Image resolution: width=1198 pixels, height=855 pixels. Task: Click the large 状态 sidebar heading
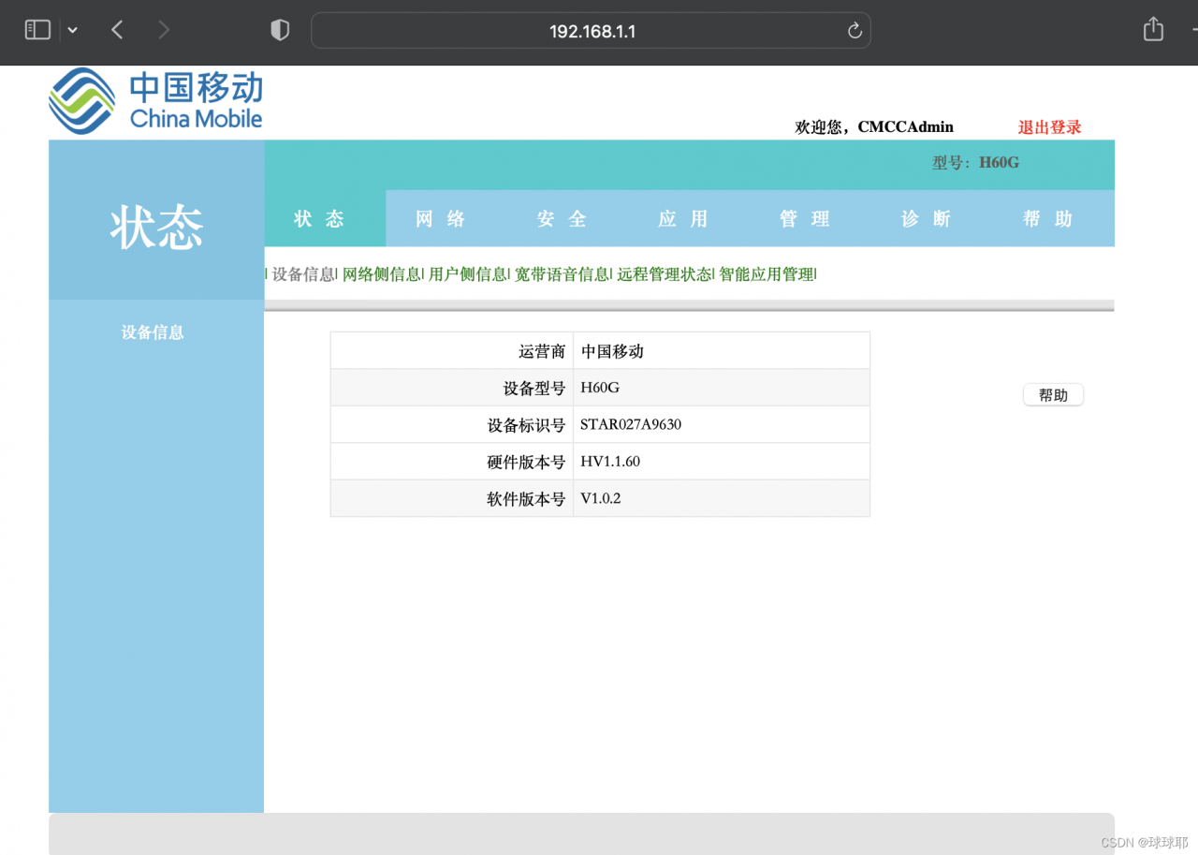tap(156, 228)
